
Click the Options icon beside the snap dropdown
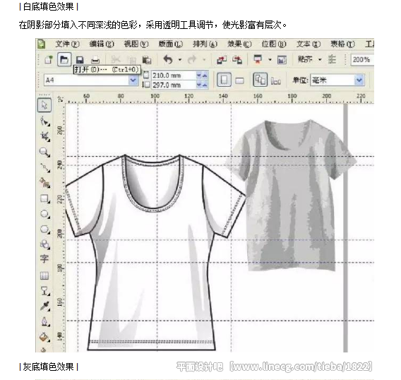(332, 59)
